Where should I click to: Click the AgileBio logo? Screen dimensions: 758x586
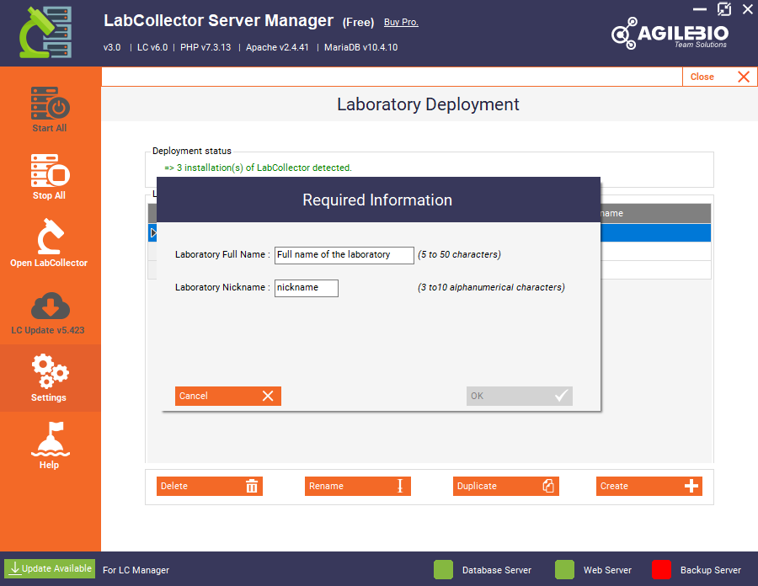point(670,33)
